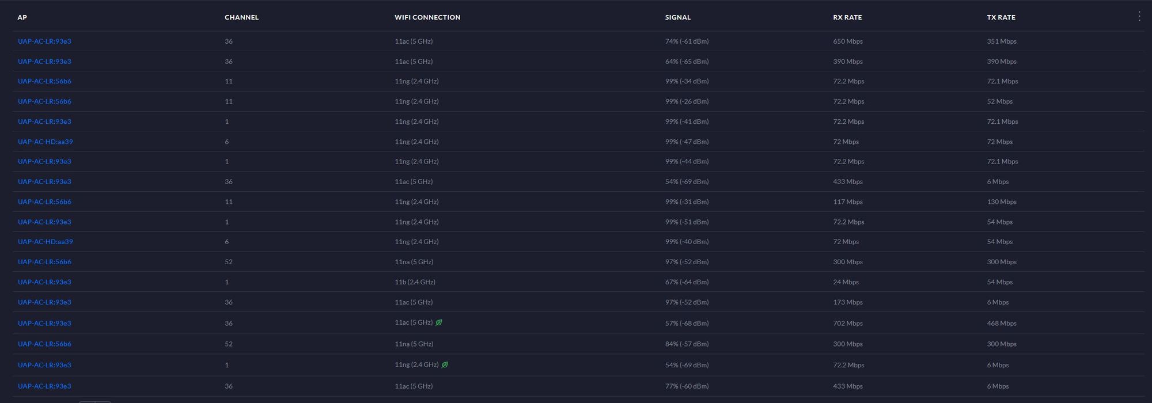The image size is (1152, 403).
Task: Open the three-dot column options menu
Action: tap(1139, 16)
